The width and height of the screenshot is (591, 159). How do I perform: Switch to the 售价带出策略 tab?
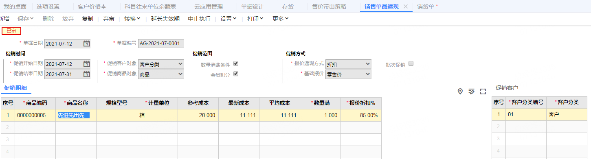(329, 7)
